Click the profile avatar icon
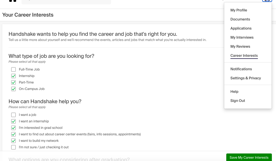This screenshot has height=161, width=276. point(267,1)
